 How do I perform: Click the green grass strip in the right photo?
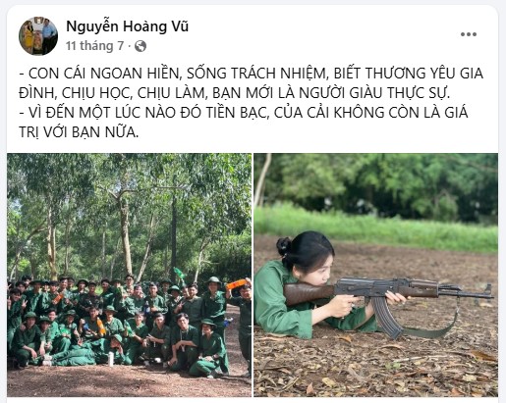click(x=376, y=227)
